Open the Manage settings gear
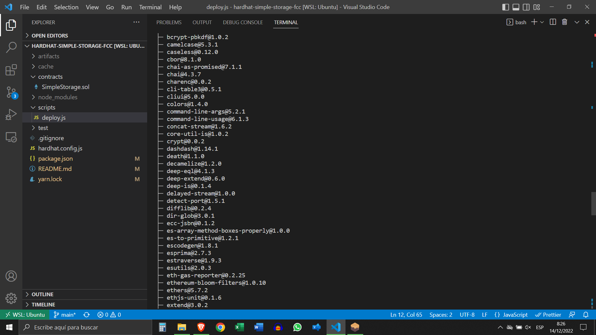Viewport: 596px width, 335px height. (11, 298)
